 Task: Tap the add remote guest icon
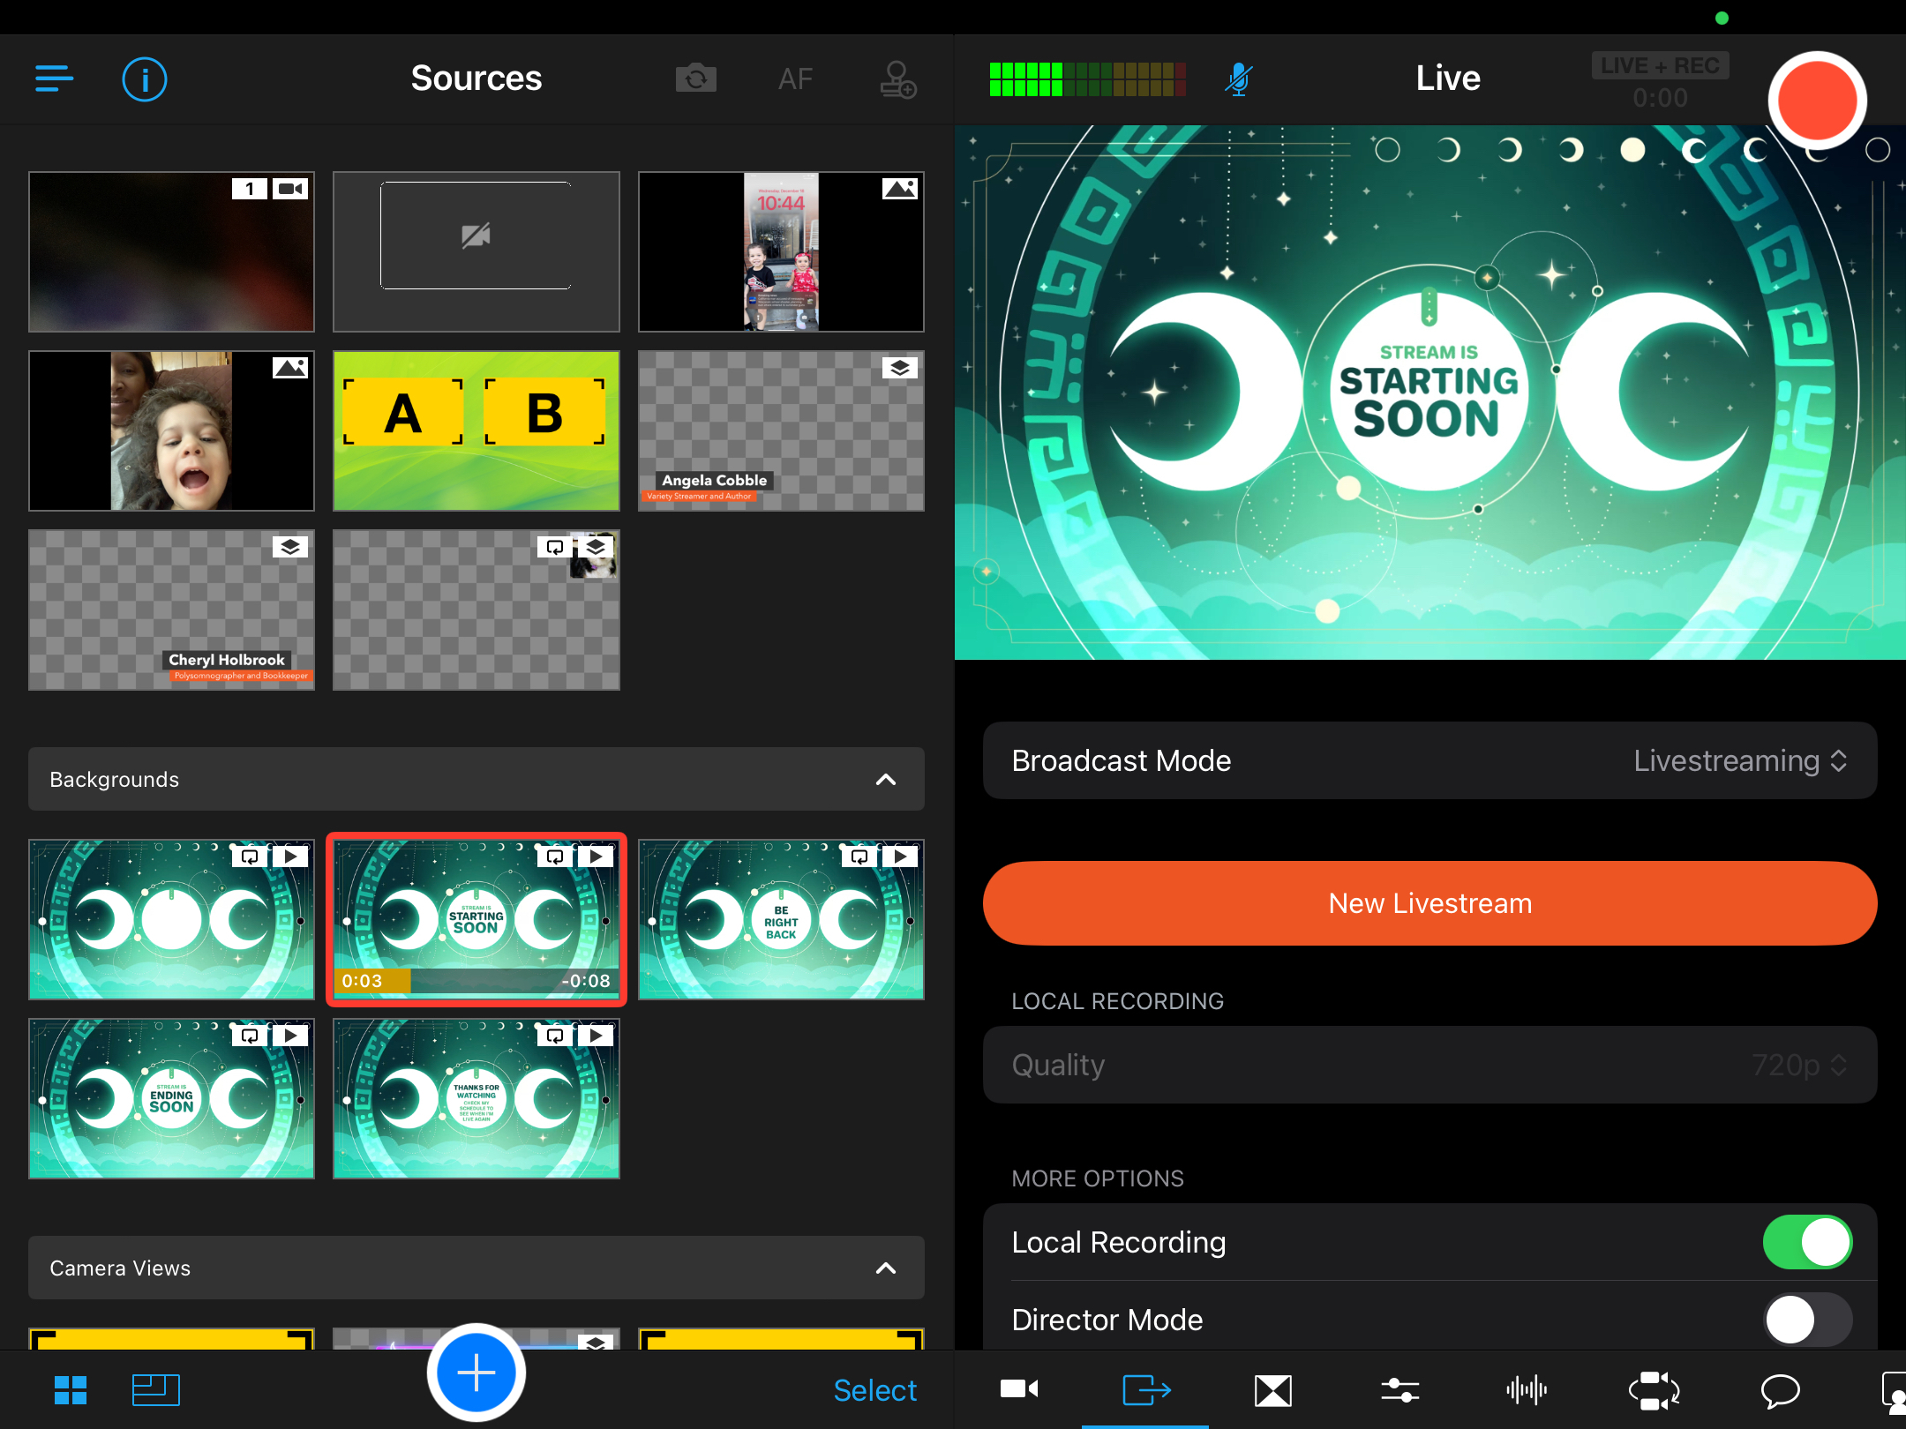(x=897, y=79)
